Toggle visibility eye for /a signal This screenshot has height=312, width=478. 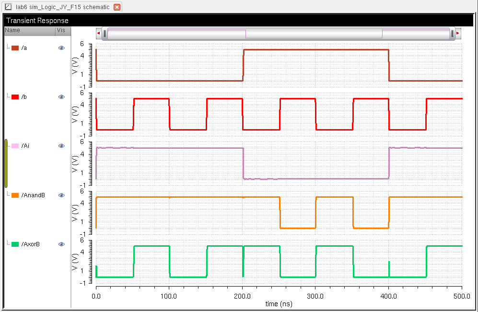click(61, 48)
